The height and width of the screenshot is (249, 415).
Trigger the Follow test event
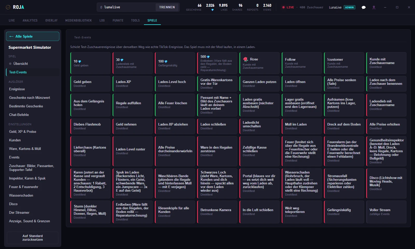click(302, 63)
